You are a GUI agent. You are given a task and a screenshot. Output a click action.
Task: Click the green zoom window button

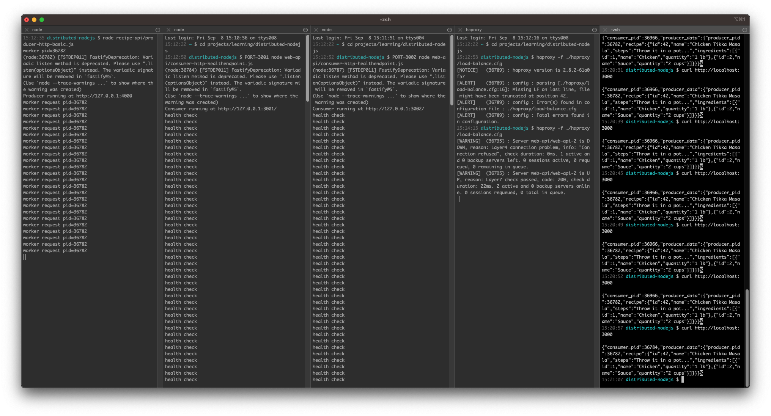pyautogui.click(x=42, y=19)
